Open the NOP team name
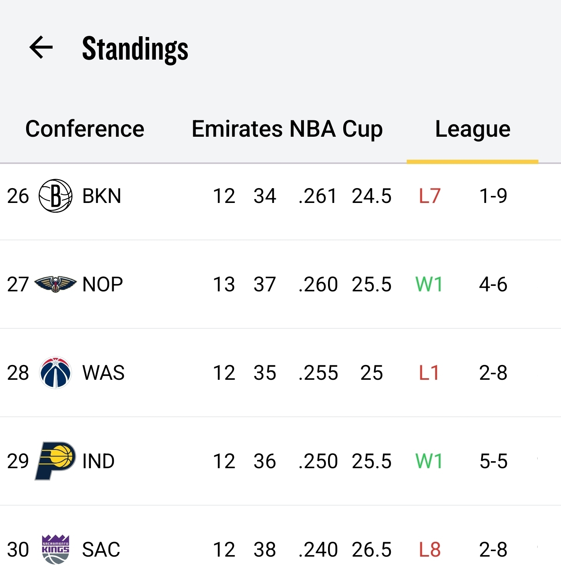 click(102, 284)
